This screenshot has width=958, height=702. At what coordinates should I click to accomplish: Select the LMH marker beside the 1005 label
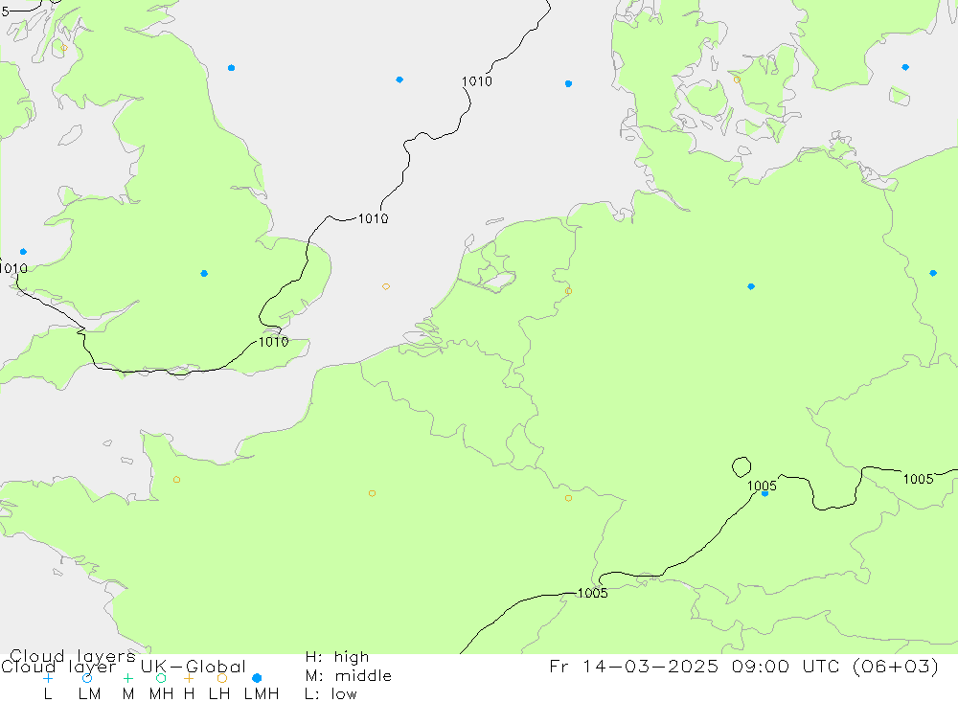click(x=764, y=493)
